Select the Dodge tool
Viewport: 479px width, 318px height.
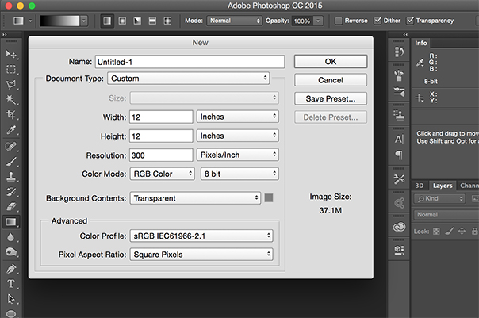[x=11, y=252]
